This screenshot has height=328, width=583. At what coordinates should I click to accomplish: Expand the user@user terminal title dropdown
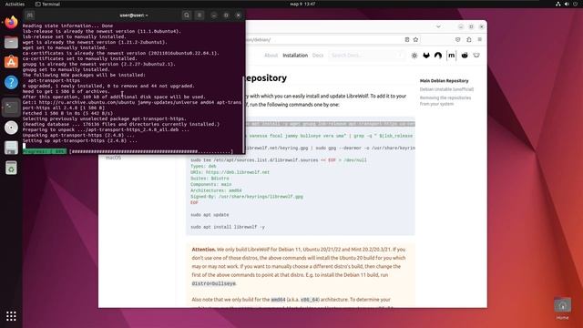point(134,15)
